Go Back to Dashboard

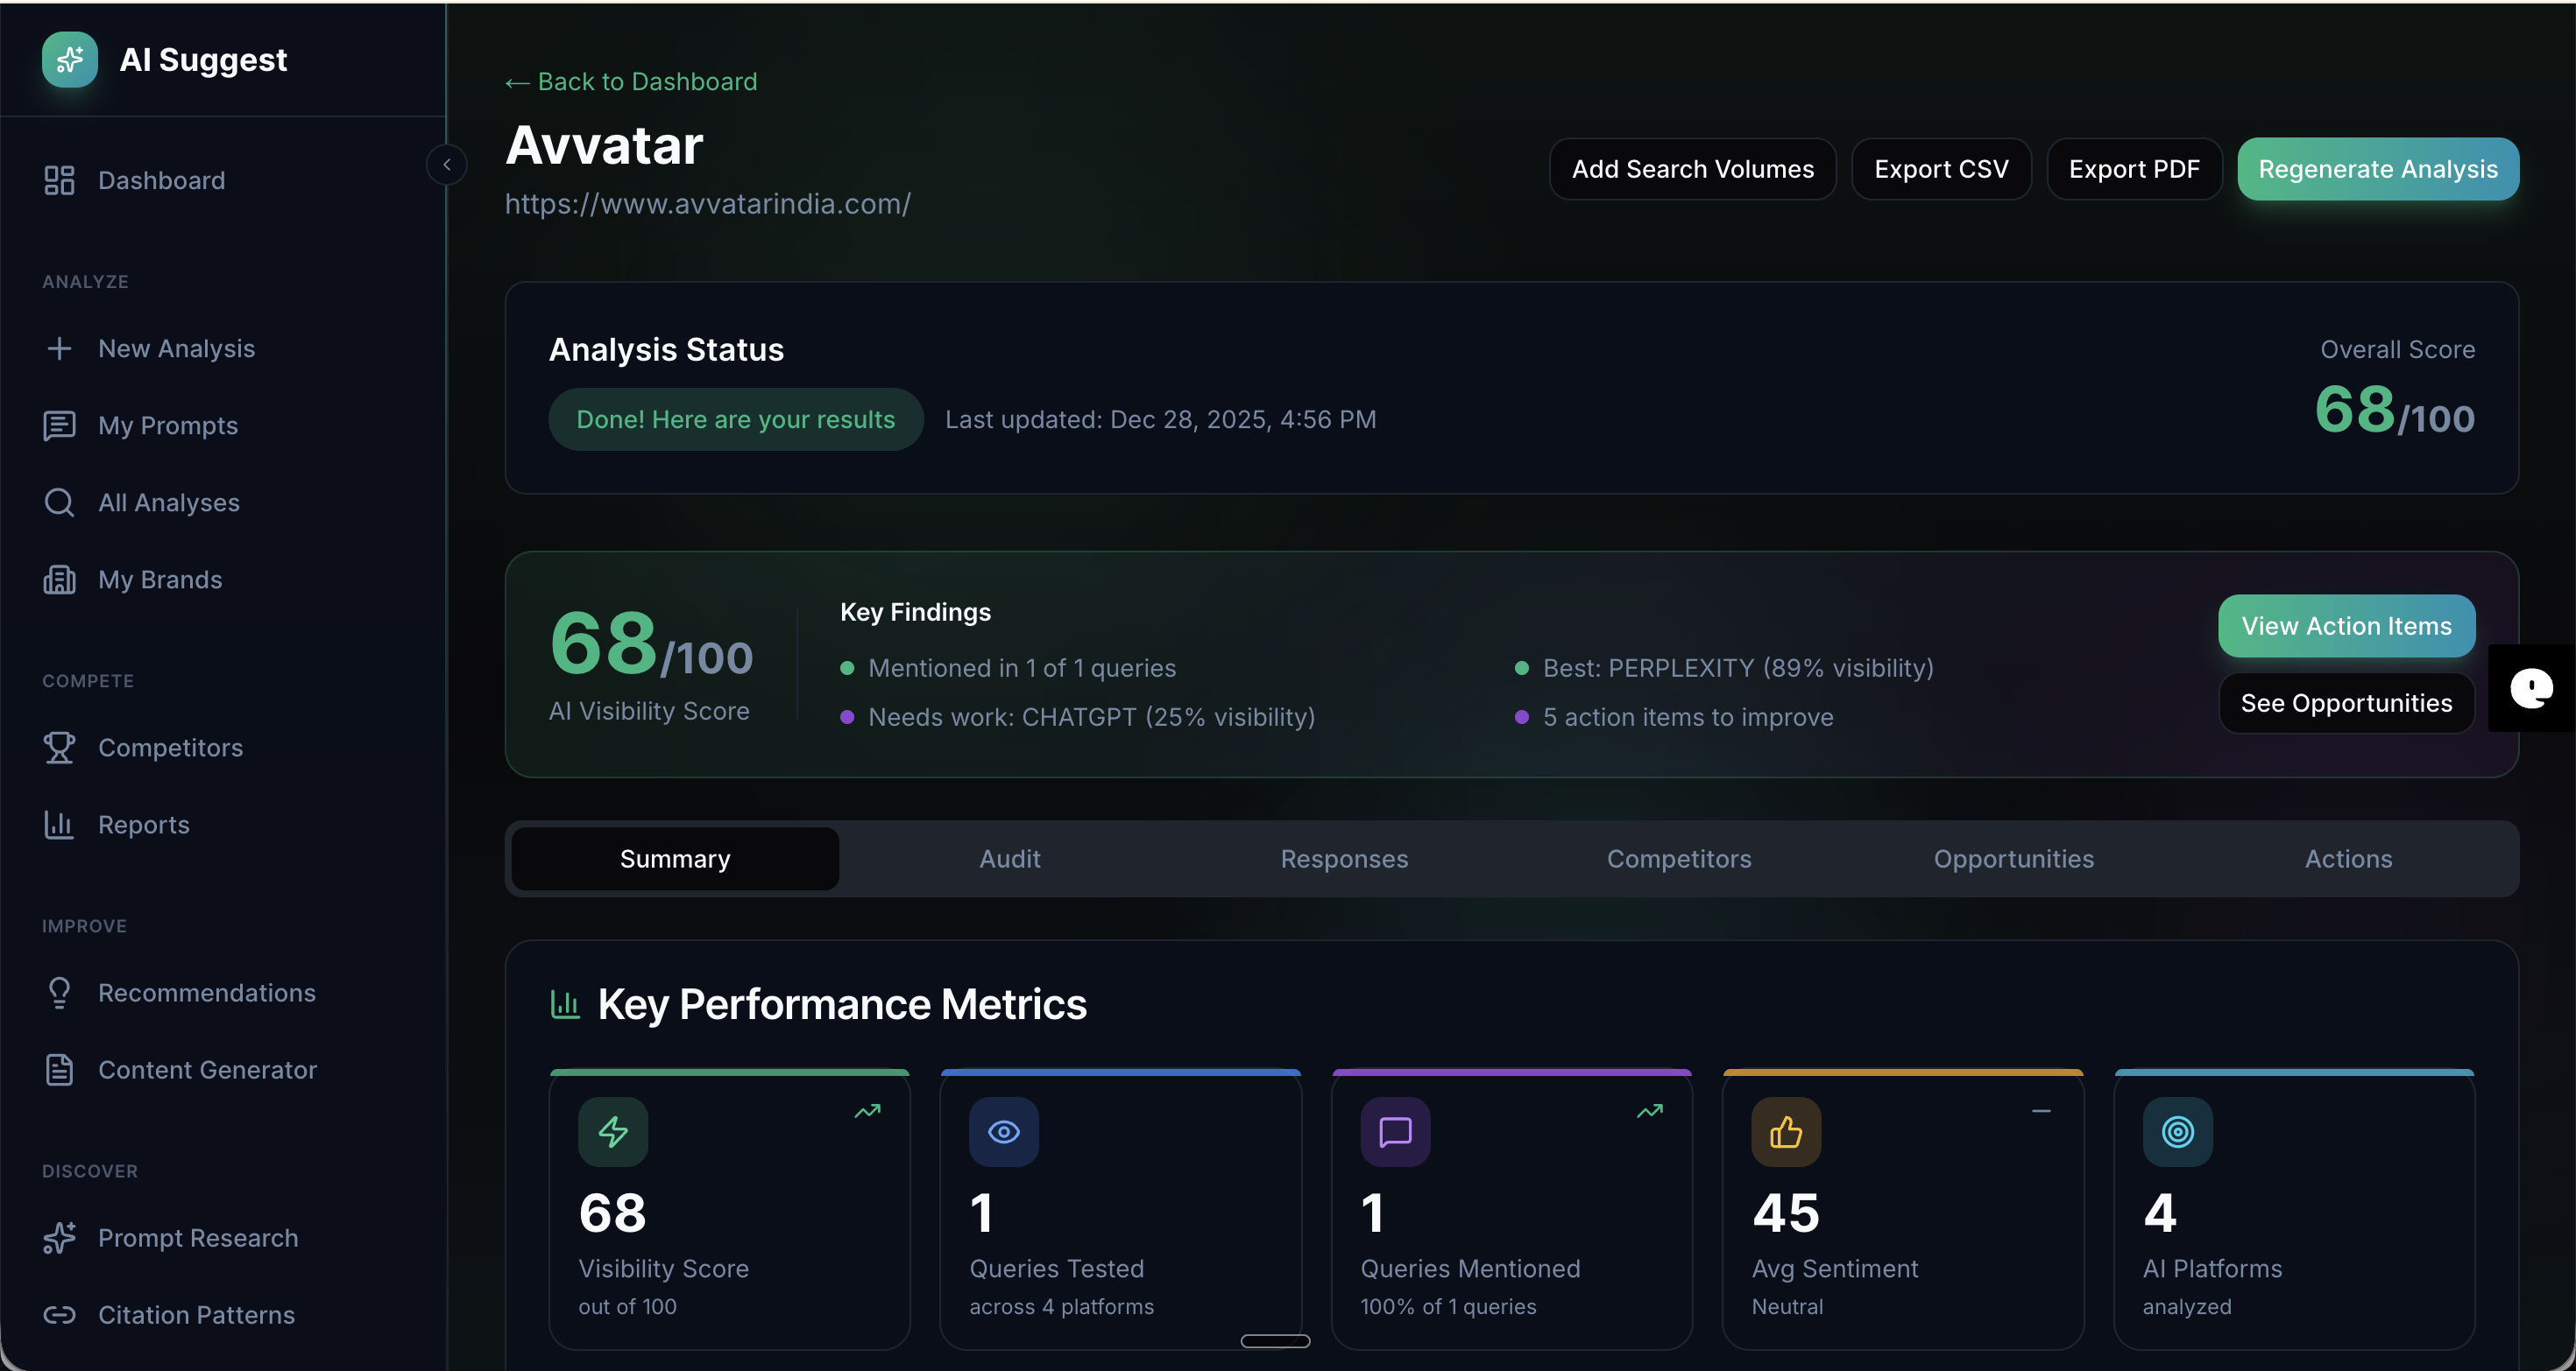pos(629,81)
